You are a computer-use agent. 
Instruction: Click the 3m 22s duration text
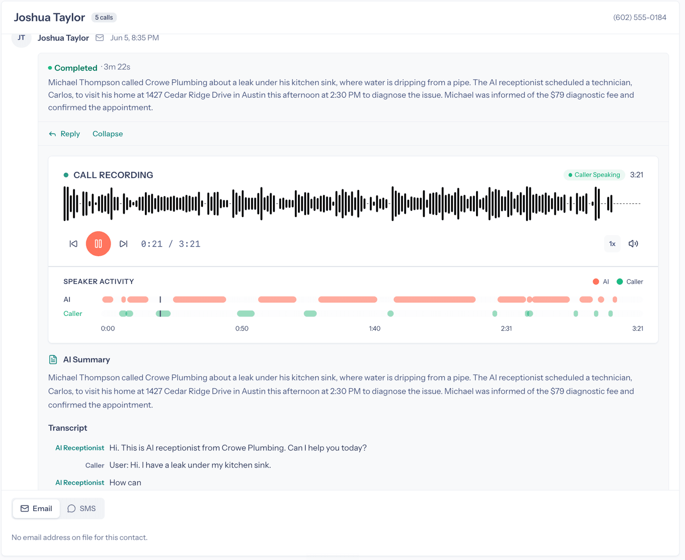point(117,67)
